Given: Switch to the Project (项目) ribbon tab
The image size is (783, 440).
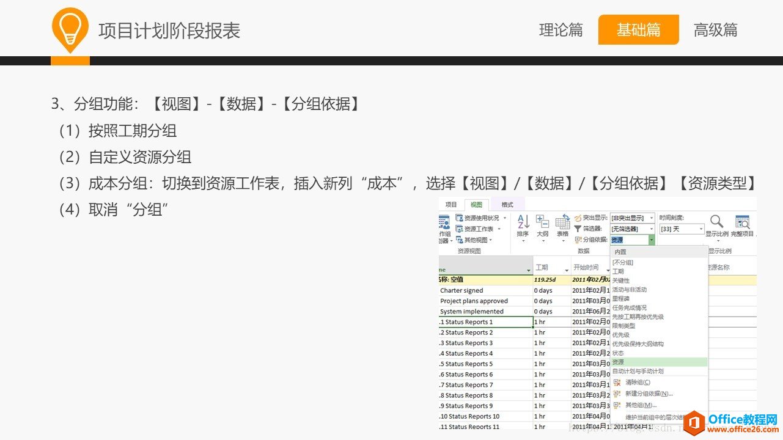Looking at the screenshot, I should point(451,205).
